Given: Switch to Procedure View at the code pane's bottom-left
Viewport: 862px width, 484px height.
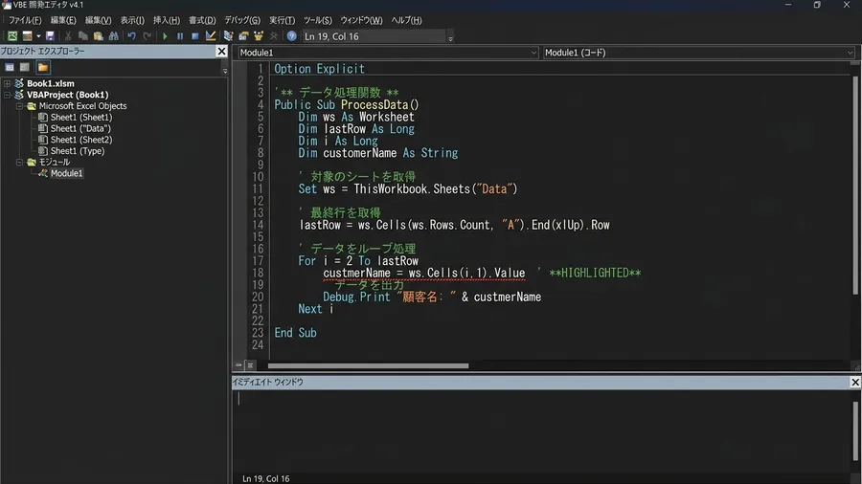Looking at the screenshot, I should [238, 365].
